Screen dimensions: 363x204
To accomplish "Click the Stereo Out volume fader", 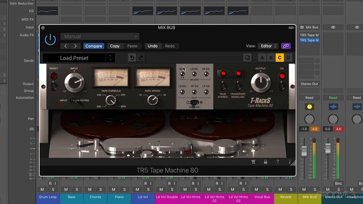I will pyautogui.click(x=328, y=148).
